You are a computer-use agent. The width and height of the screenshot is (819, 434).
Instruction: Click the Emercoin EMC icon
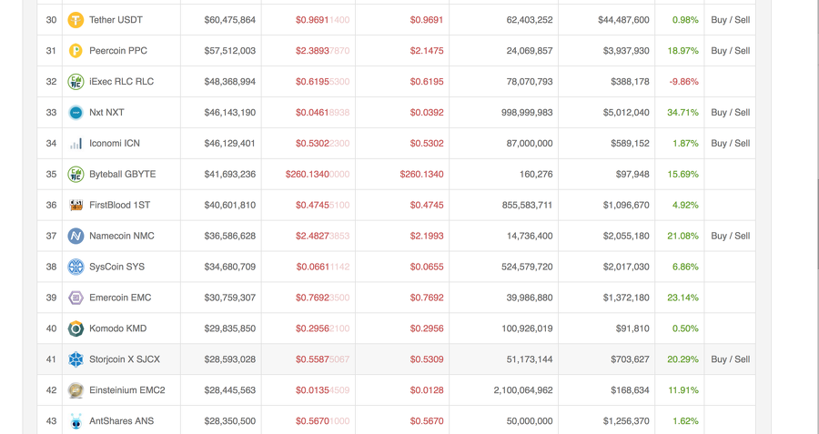click(x=76, y=298)
